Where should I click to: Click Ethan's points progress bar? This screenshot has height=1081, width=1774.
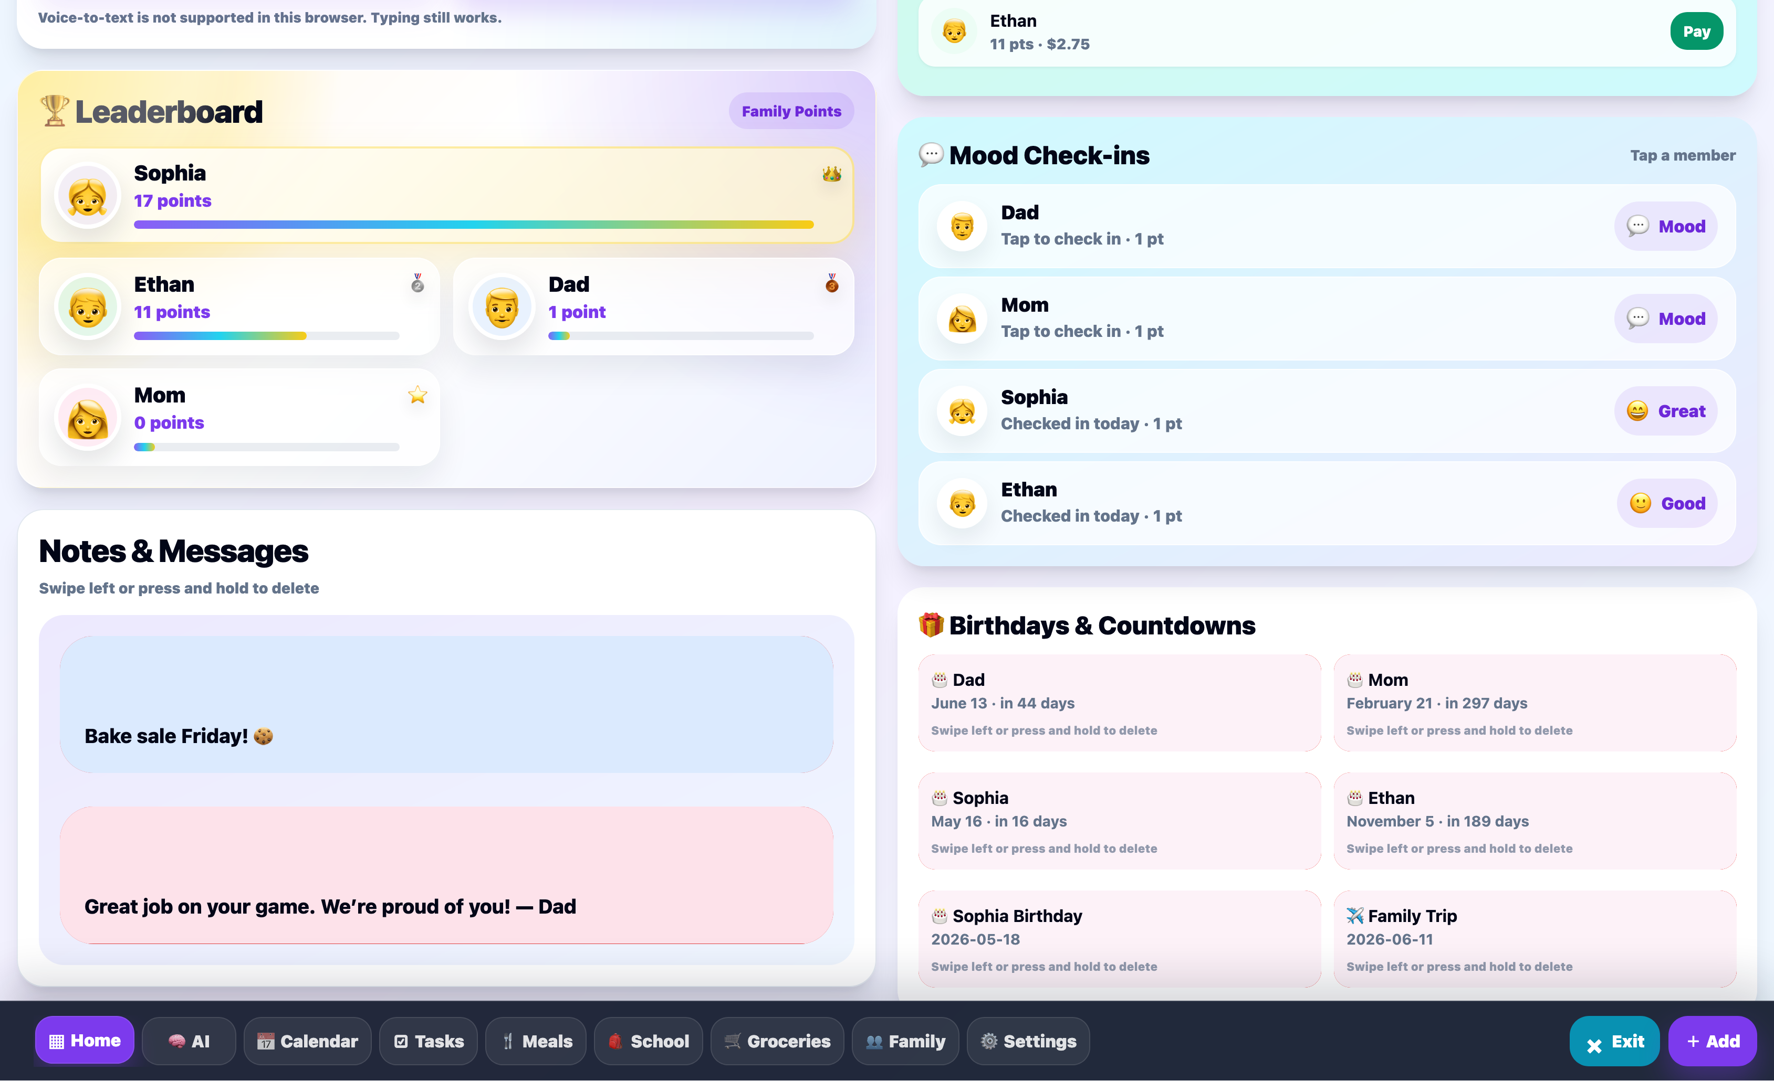point(266,336)
